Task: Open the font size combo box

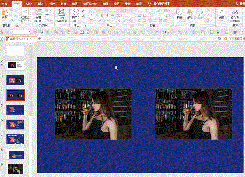Action: click(128, 10)
